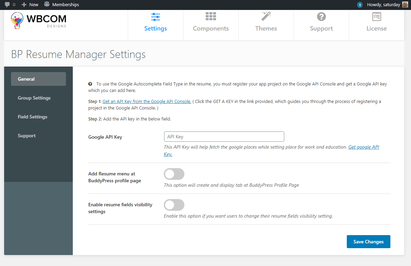The width and height of the screenshot is (411, 266).
Task: Click the Step 2 instruction text
Action: click(129, 119)
